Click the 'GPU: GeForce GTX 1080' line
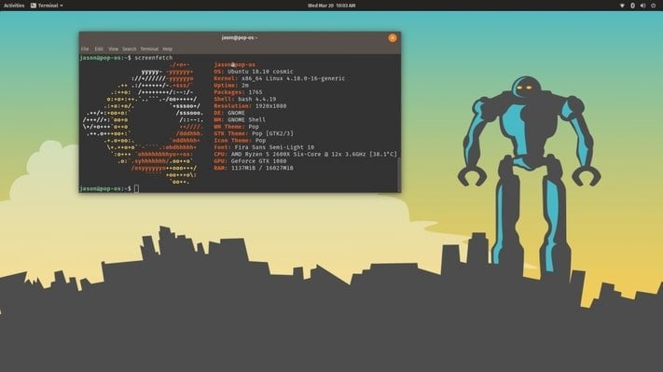 click(x=250, y=161)
